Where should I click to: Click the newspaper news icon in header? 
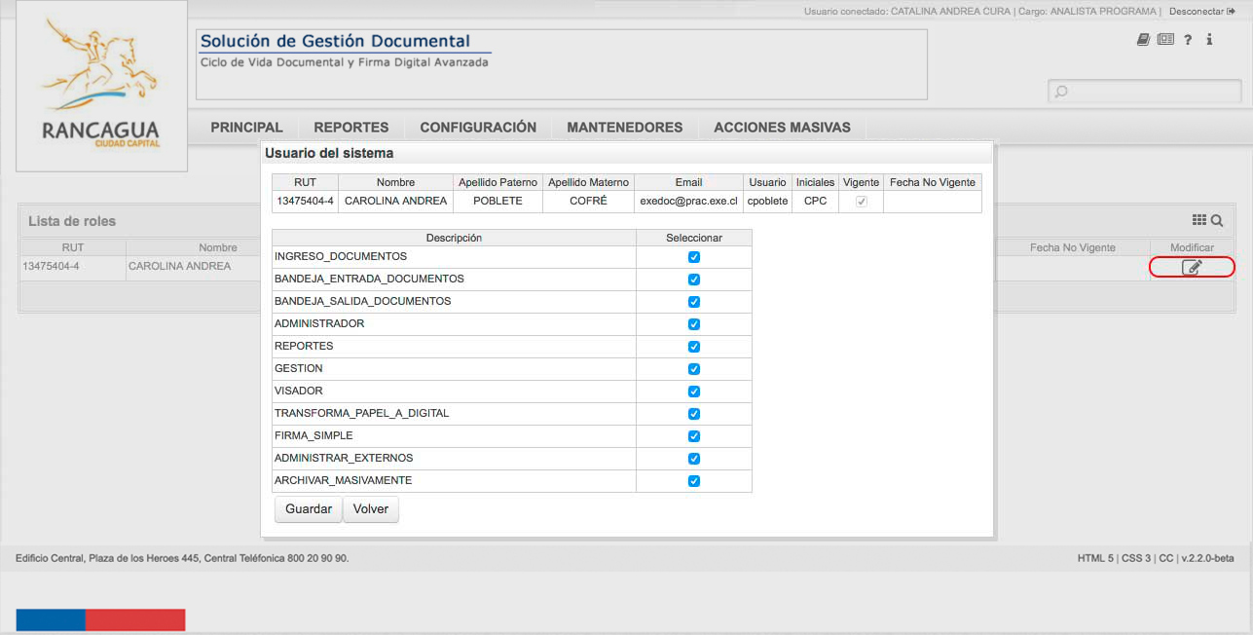tap(1165, 40)
